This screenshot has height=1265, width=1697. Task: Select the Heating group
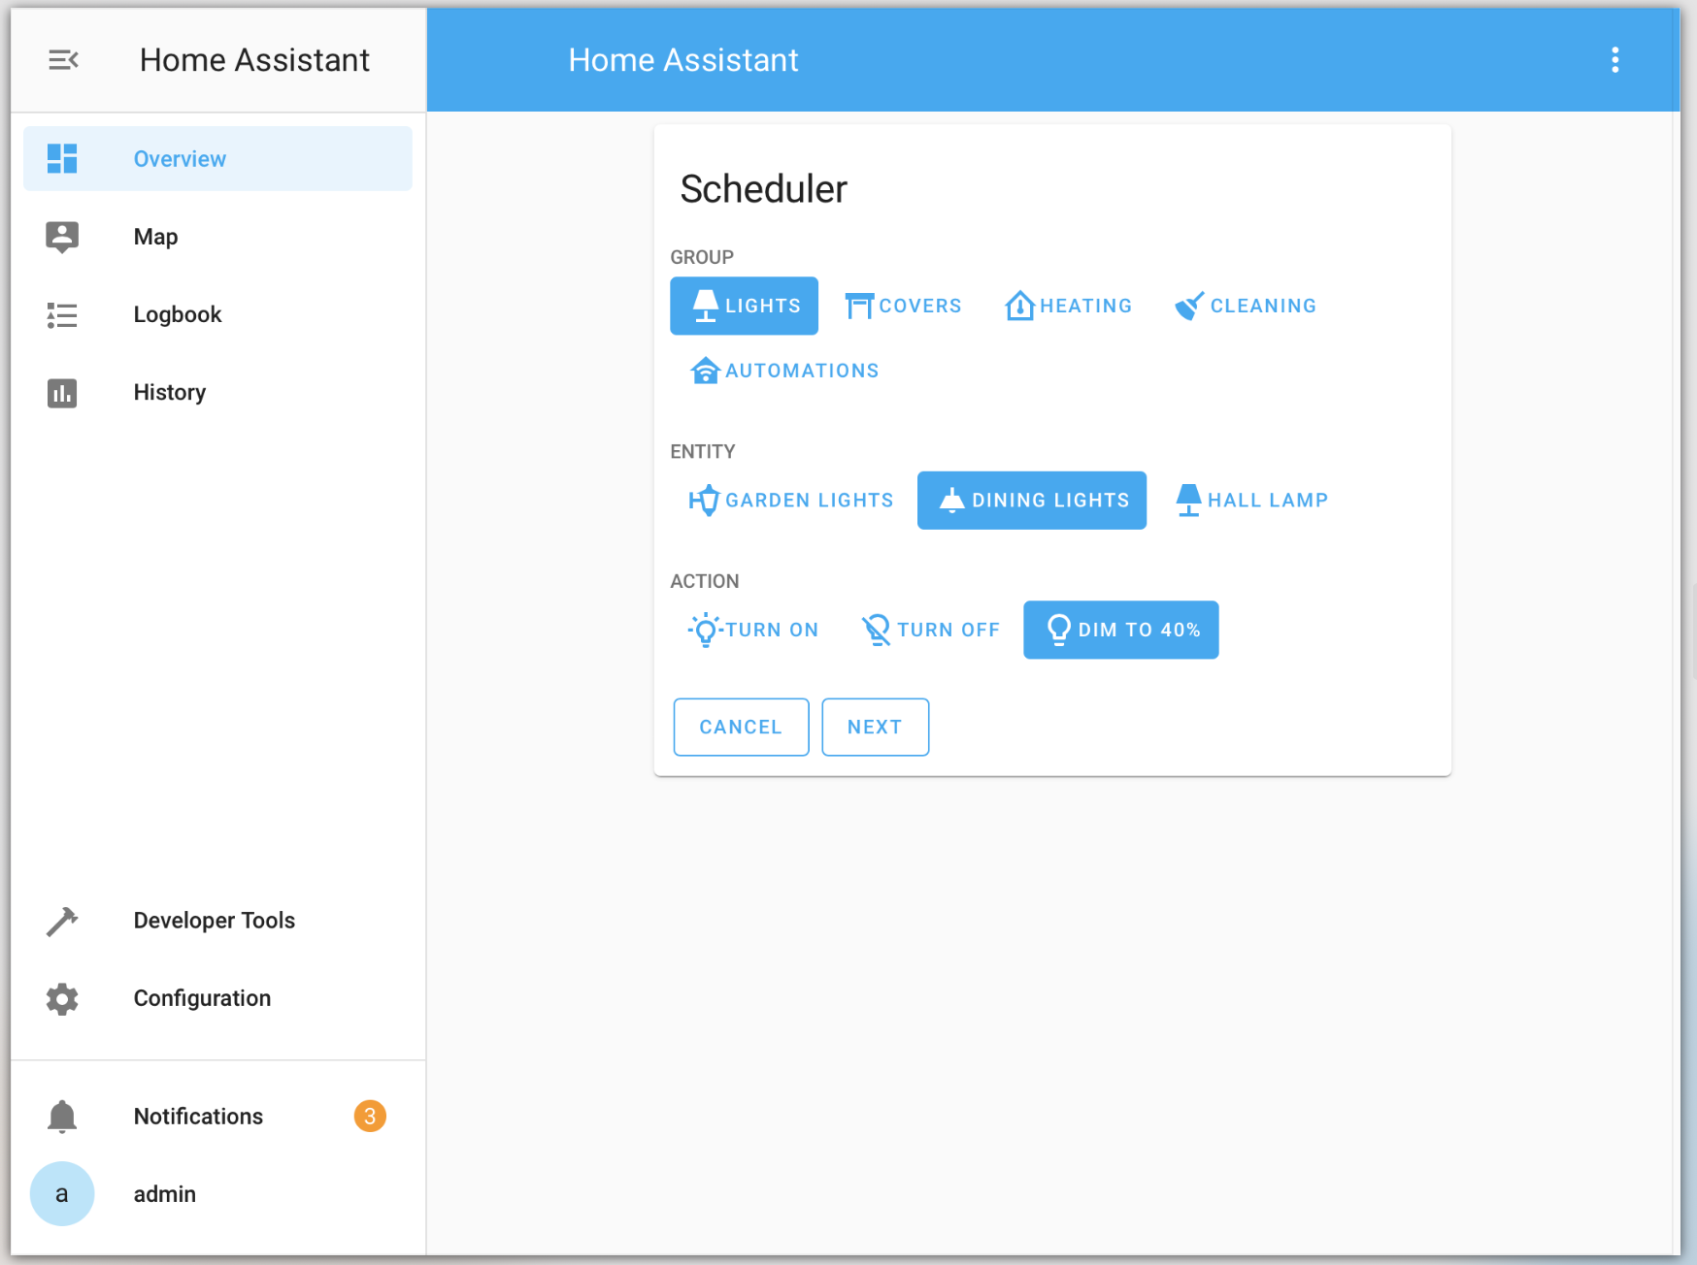1068,306
